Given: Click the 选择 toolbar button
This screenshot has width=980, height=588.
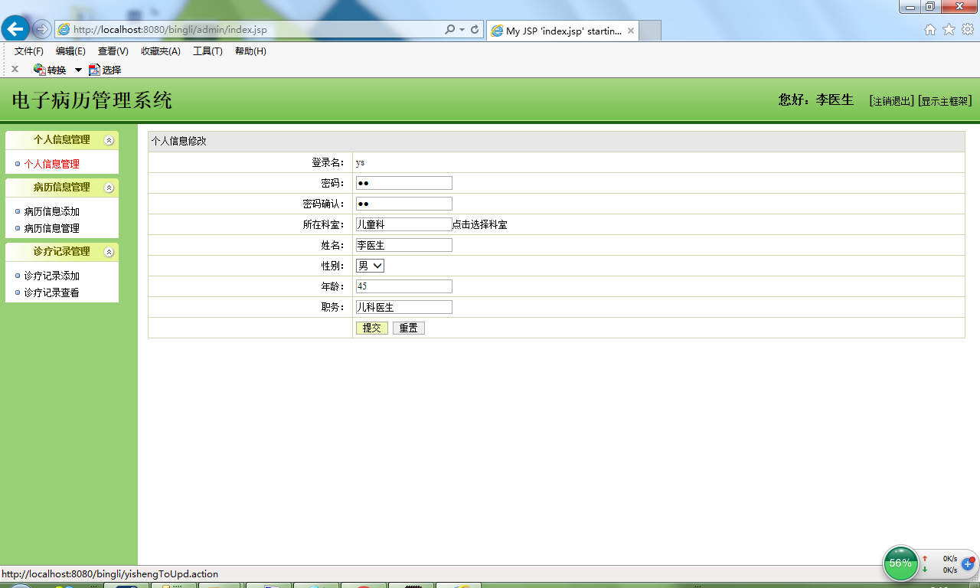Looking at the screenshot, I should point(105,70).
